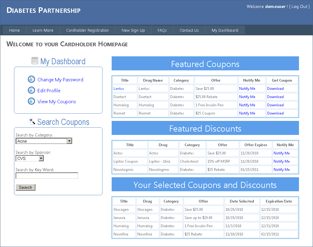Click the Featured Coupons Offer column header
Screen dimensions: 313x247
pos(216,80)
